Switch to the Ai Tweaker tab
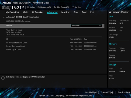 37,12
